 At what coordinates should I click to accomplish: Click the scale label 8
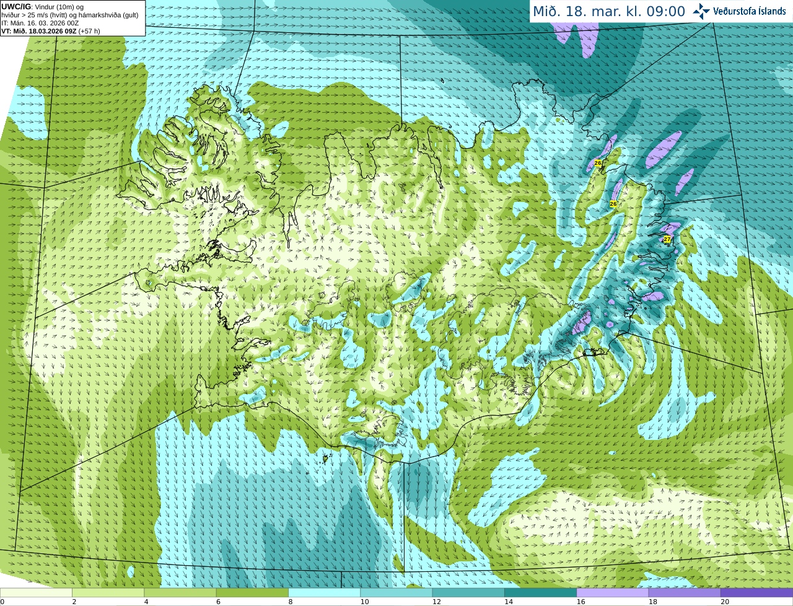[291, 602]
